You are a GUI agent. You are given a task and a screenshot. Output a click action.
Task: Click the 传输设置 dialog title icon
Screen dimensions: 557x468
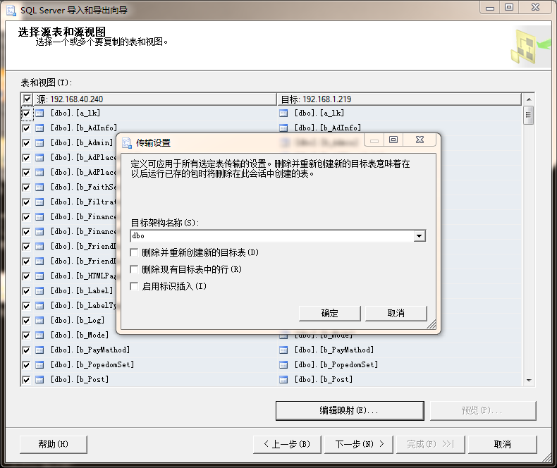pyautogui.click(x=127, y=143)
